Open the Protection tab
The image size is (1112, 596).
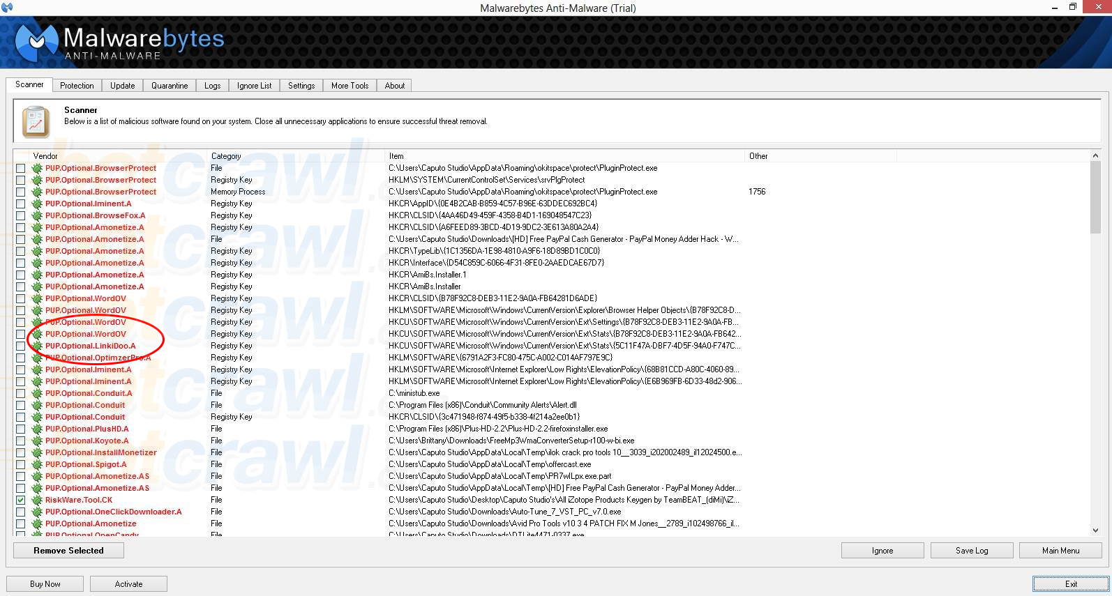(x=77, y=86)
